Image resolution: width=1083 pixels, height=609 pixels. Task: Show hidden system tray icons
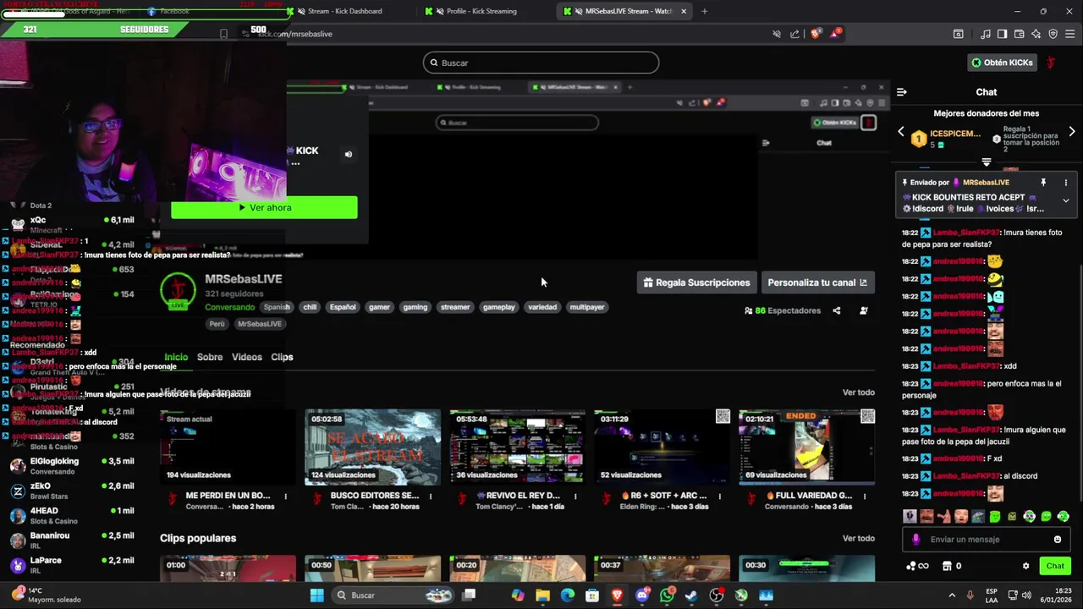coord(952,595)
